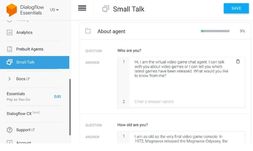Click the 9% completion value
Screen dimensions: 253x151
point(243,31)
